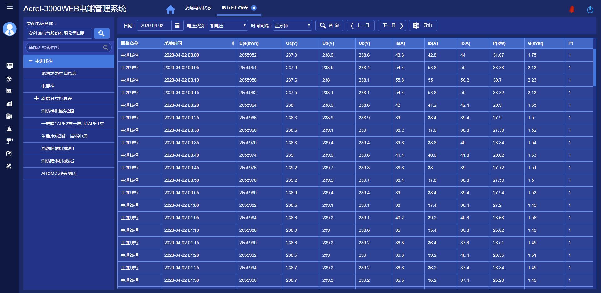This screenshot has width=601, height=293.
Task: Expand the 新增分立柜总表 node
Action: (x=36, y=99)
